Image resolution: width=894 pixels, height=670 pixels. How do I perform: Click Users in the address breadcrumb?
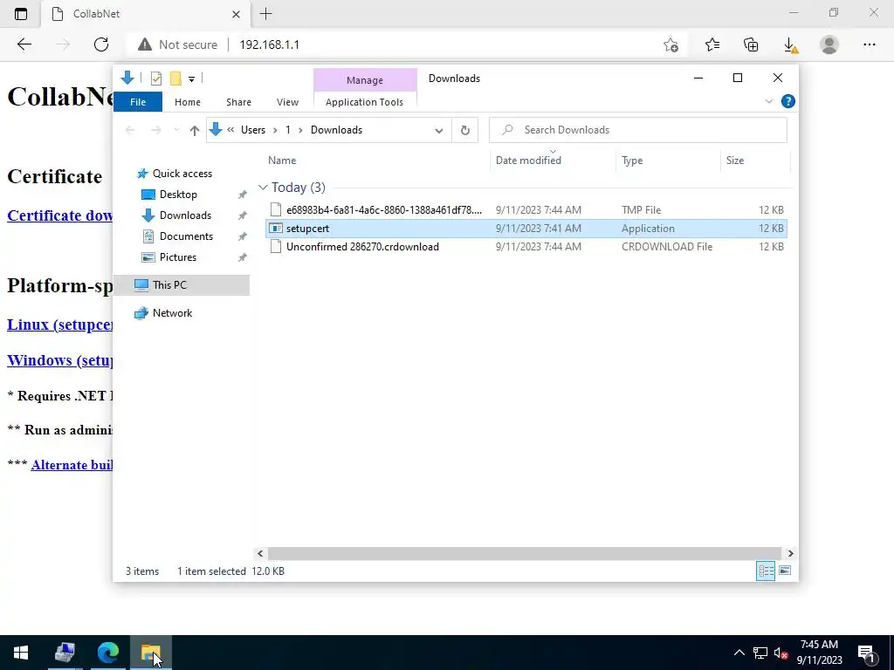click(253, 130)
